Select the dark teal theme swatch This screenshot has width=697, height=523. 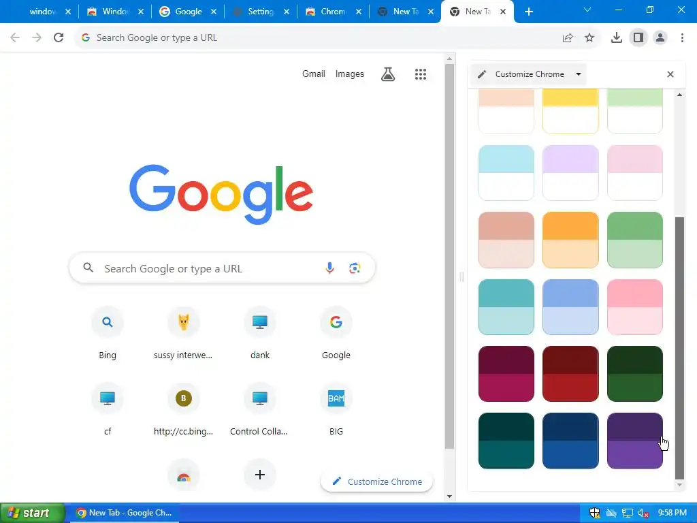pos(506,441)
